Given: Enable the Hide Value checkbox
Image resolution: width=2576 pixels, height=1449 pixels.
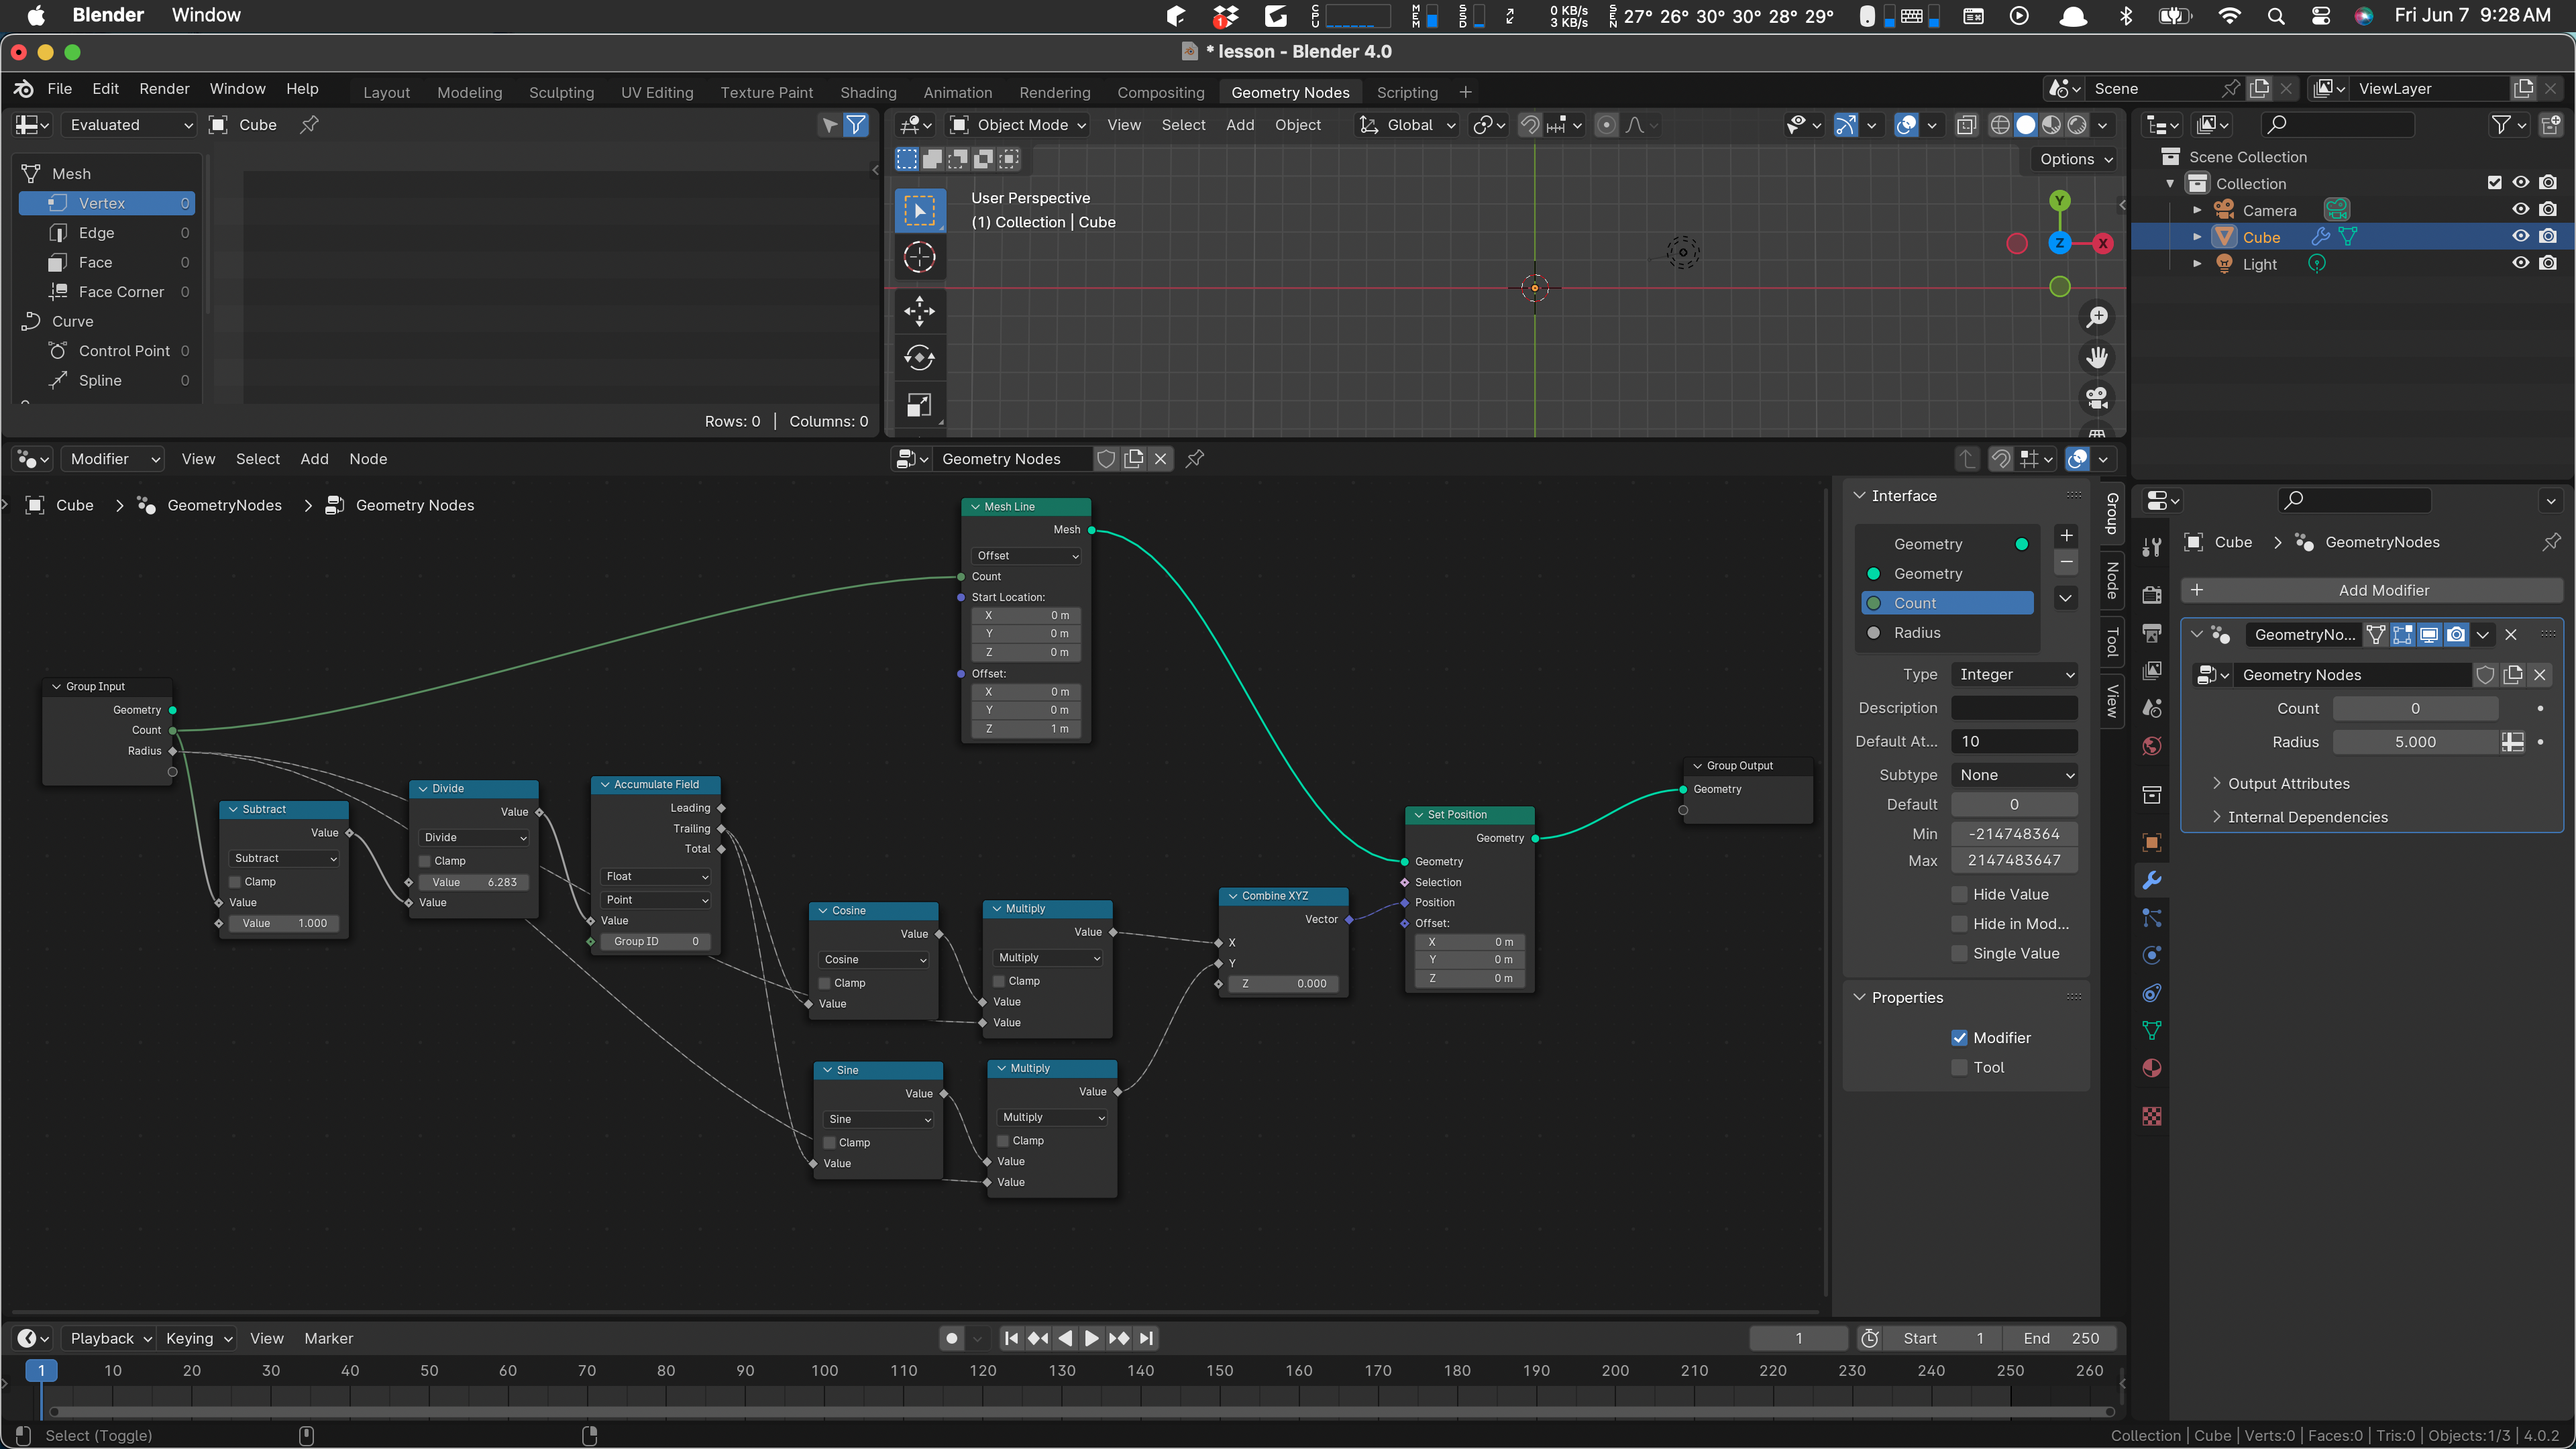Looking at the screenshot, I should [1959, 894].
